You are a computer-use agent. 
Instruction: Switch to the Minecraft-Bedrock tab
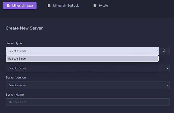(63, 6)
